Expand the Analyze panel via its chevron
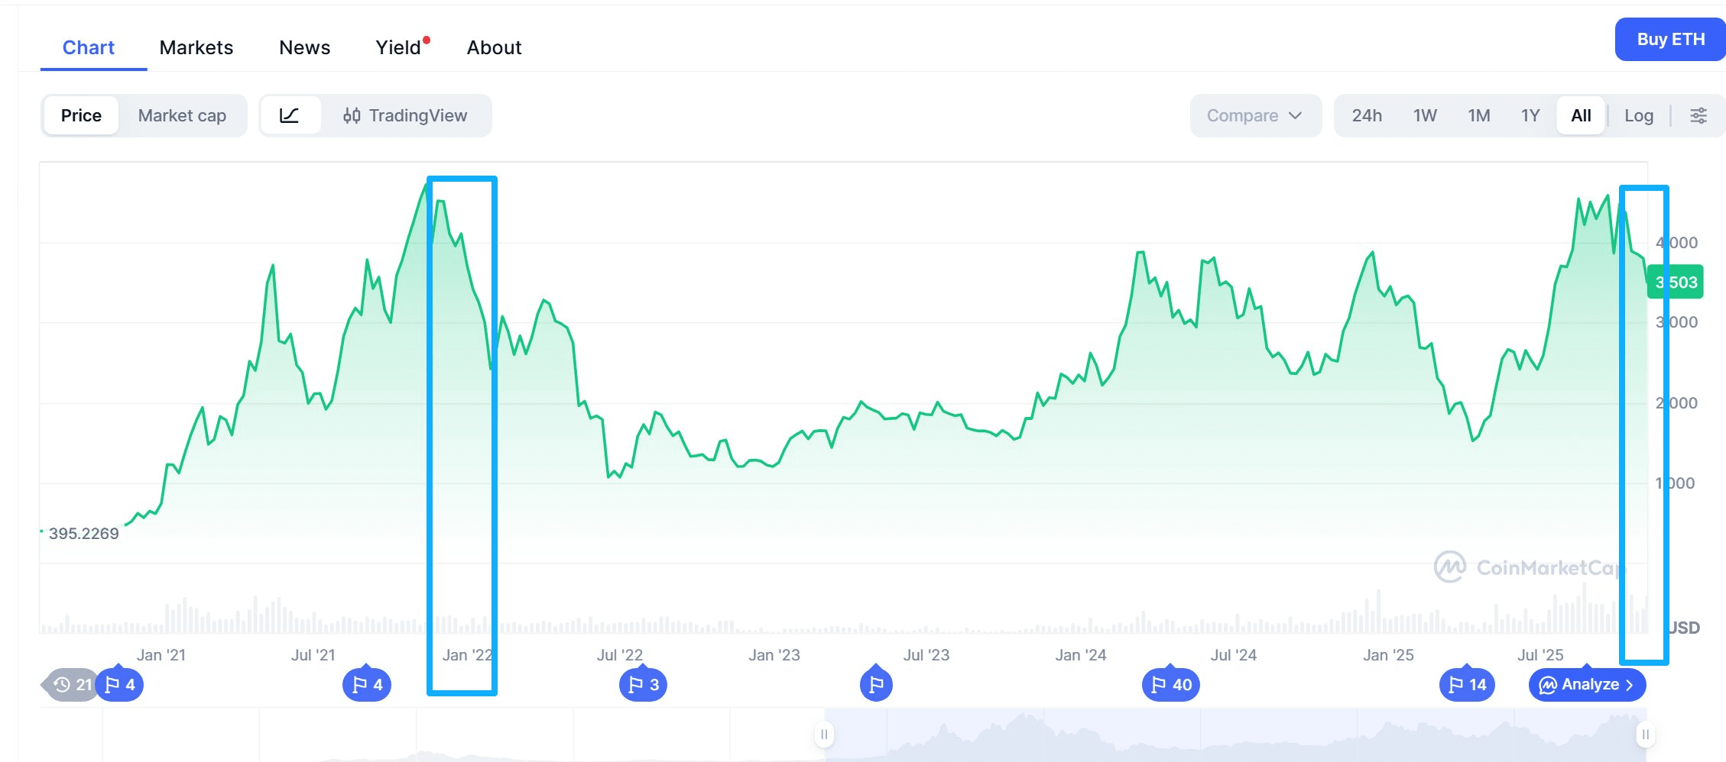 [1629, 685]
